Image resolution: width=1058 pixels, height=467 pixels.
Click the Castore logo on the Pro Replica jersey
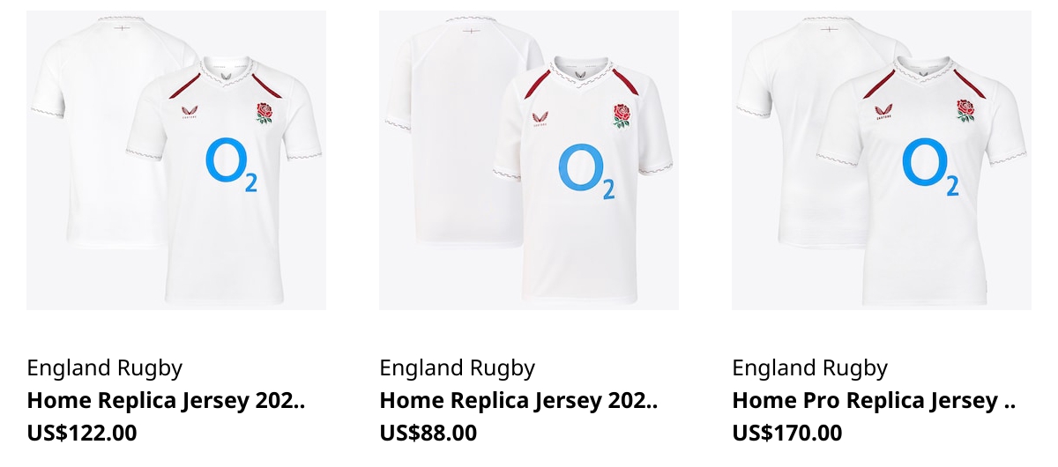coord(883,112)
